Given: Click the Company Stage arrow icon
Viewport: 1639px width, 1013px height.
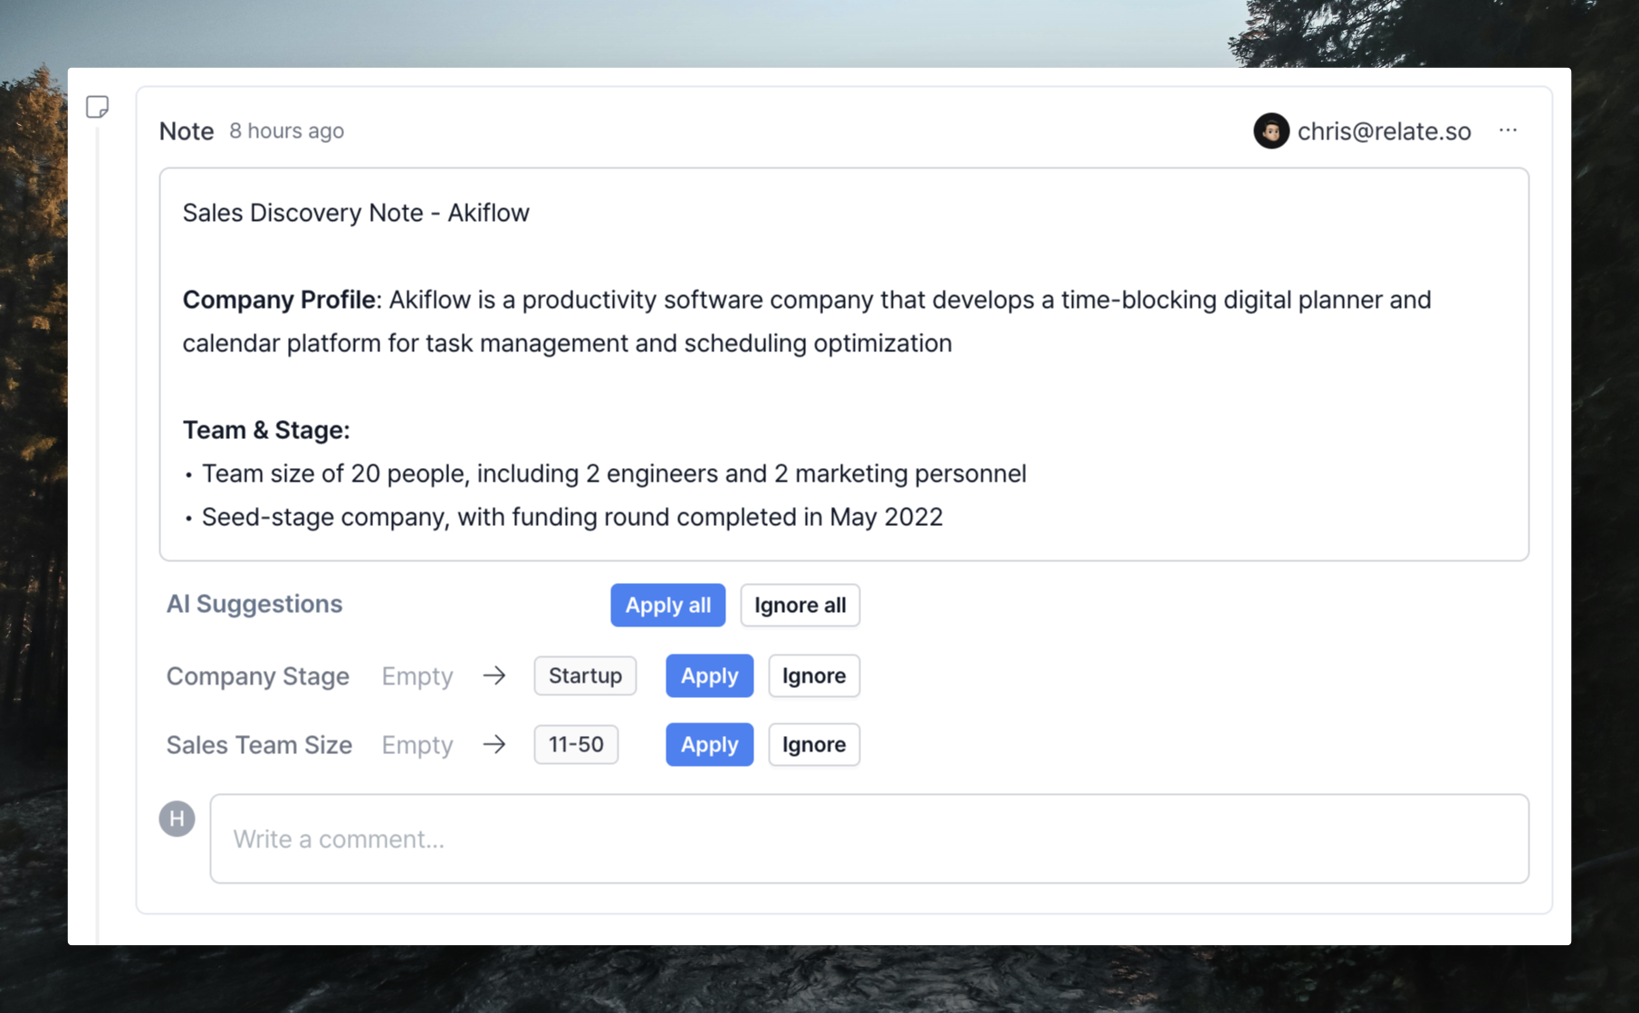Looking at the screenshot, I should coord(494,675).
